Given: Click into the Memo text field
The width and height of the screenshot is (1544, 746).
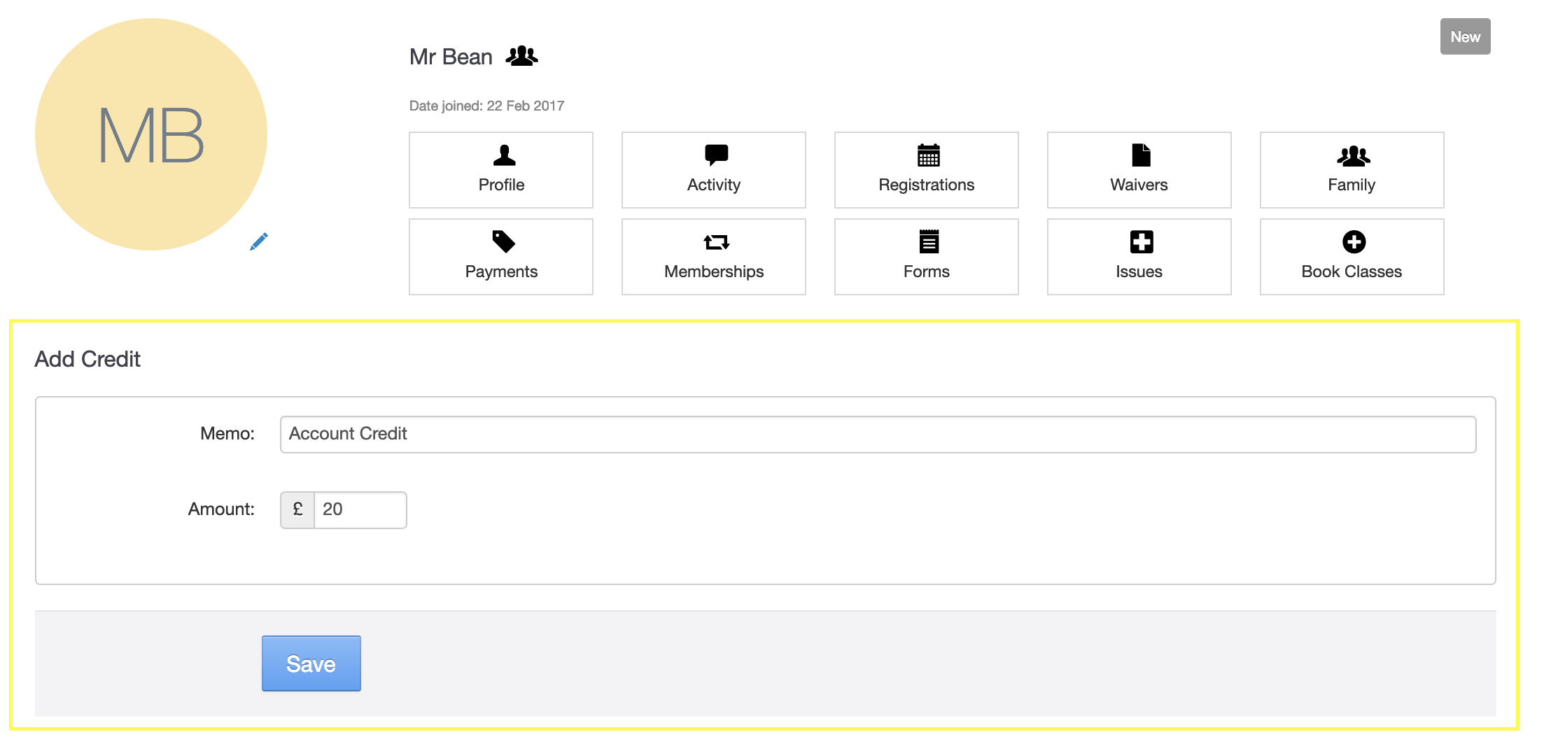Looking at the screenshot, I should pyautogui.click(x=878, y=435).
